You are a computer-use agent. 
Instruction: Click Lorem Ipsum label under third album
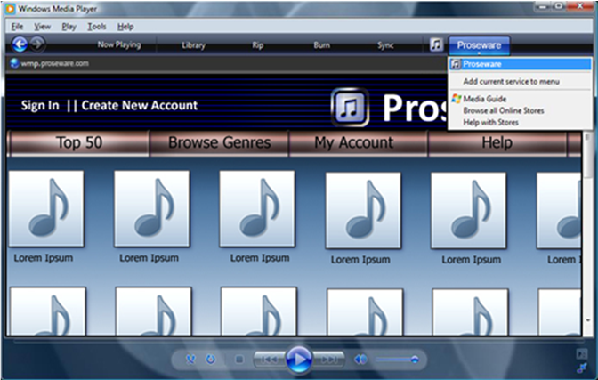pos(260,258)
